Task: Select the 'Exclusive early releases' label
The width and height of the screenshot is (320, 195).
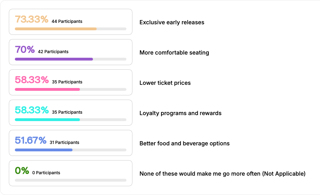Action: tap(172, 22)
